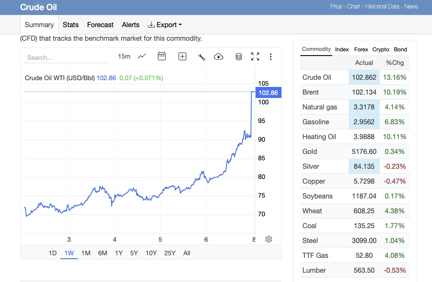This screenshot has height=282, width=432.
Task: Open the Forecast tab
Action: point(100,25)
